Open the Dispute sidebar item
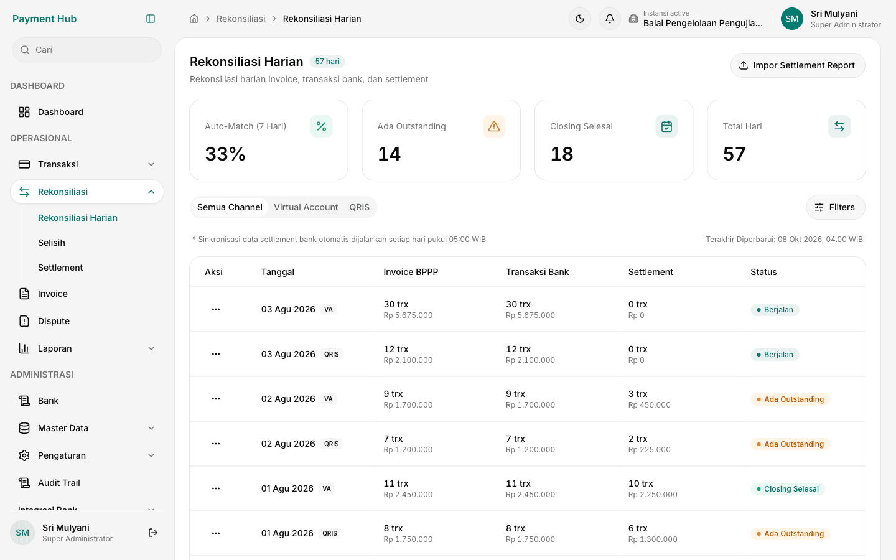This screenshot has height=560, width=896. point(87,321)
